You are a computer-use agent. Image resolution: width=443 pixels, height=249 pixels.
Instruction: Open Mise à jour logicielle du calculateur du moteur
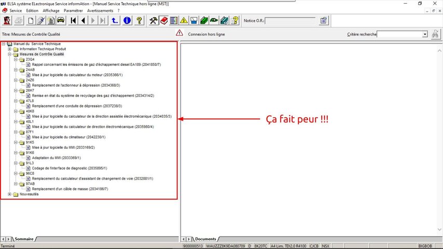point(77,75)
